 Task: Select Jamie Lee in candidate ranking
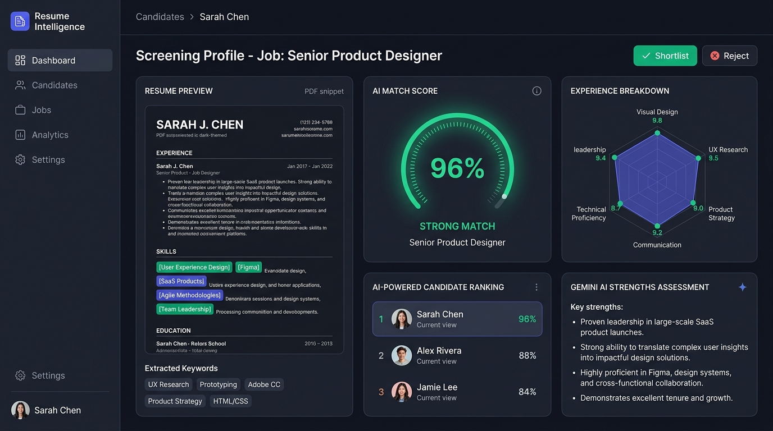coord(457,392)
